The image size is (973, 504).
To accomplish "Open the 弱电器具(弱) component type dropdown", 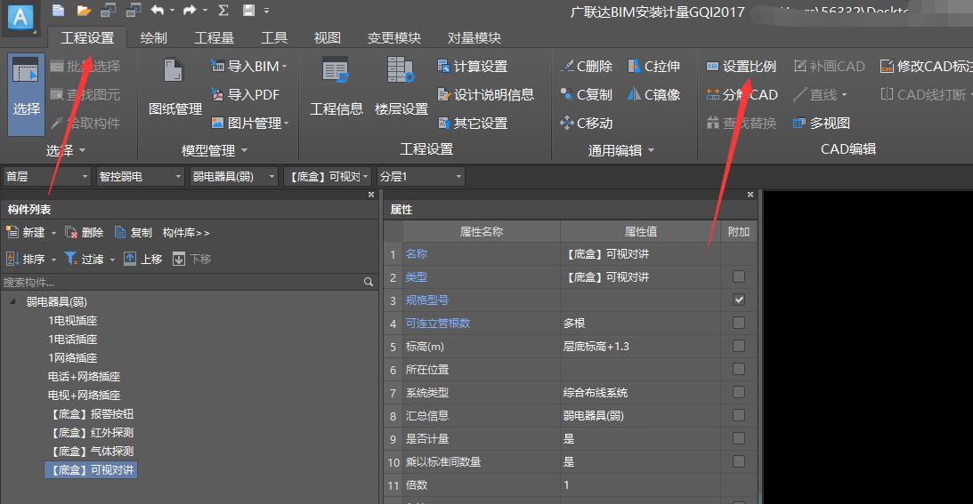I will point(233,177).
